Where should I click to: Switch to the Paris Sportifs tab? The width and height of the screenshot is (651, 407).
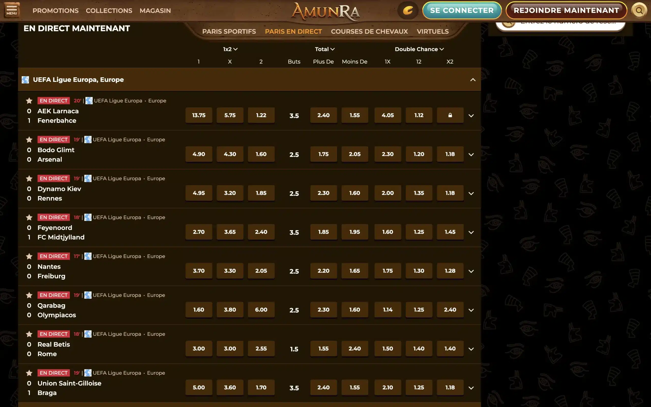pos(229,32)
